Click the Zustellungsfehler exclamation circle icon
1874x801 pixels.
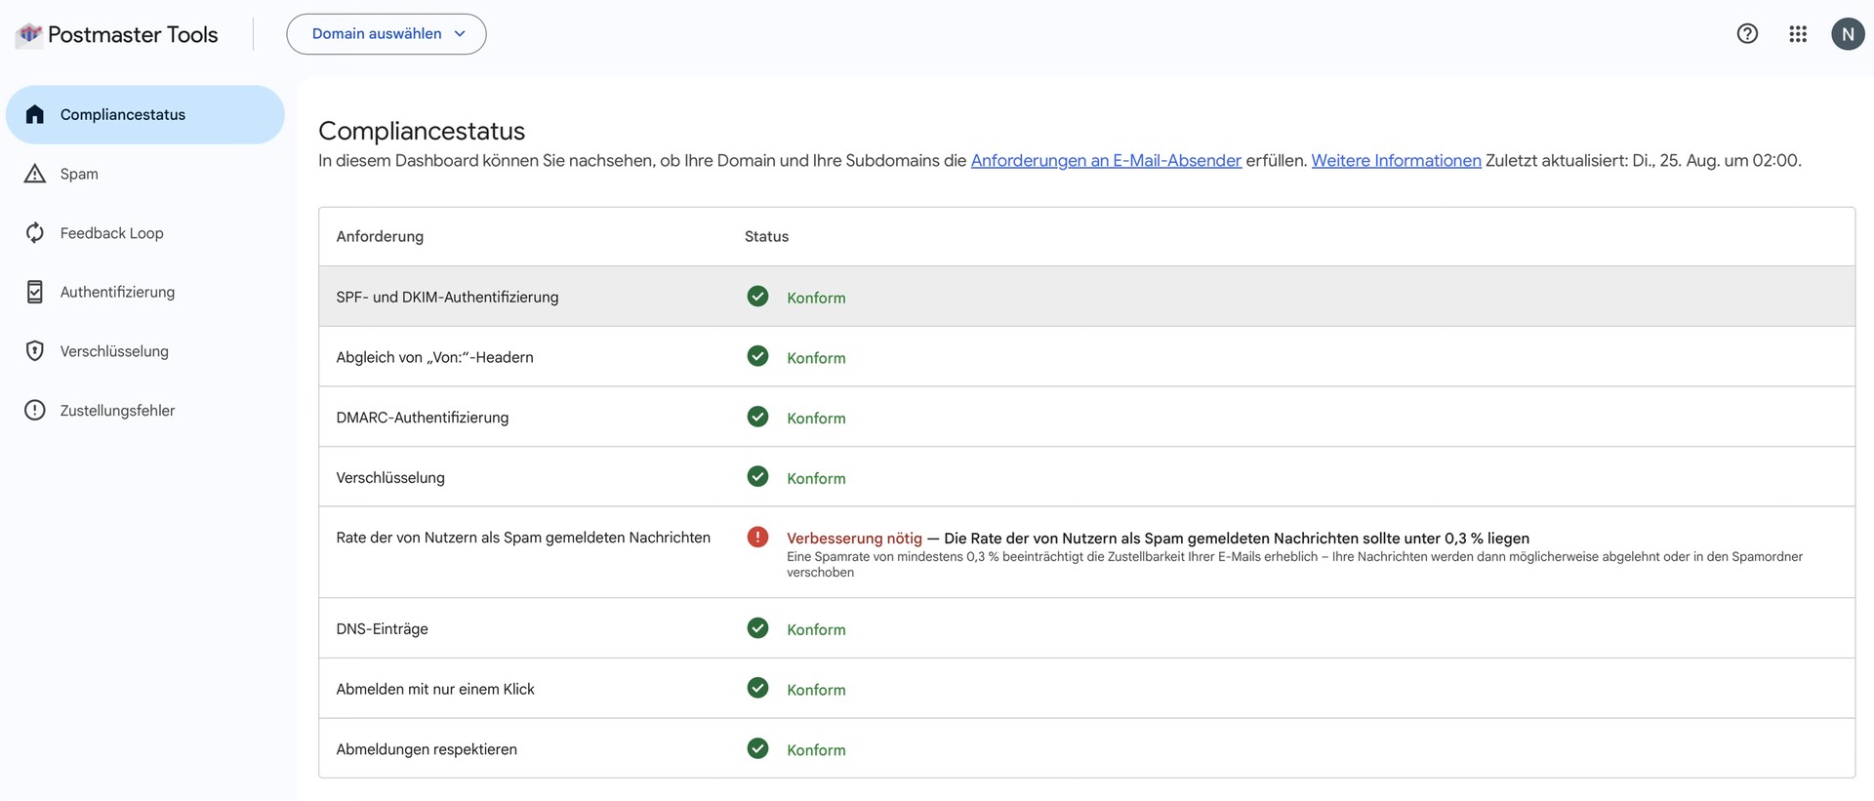pos(35,411)
